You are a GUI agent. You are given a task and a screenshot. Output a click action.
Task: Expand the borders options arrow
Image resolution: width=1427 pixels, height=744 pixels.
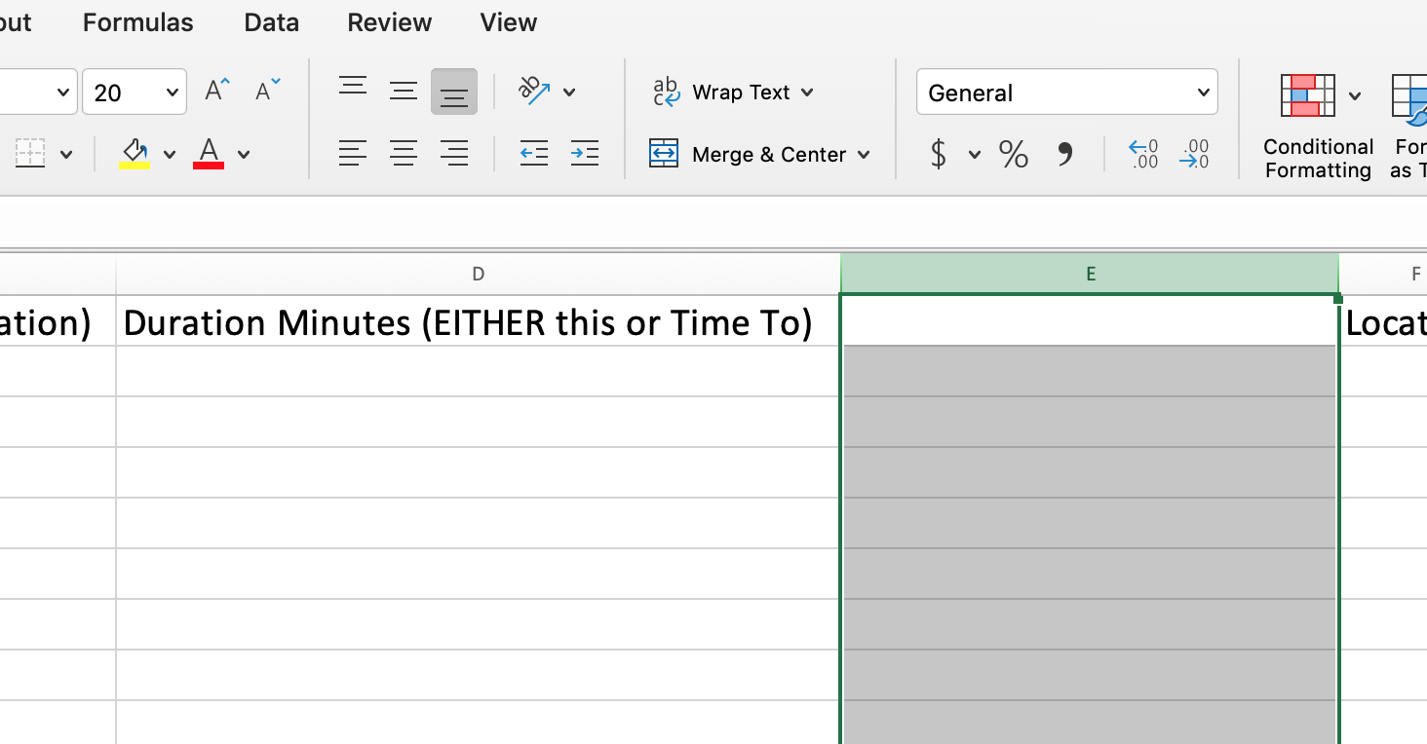(66, 154)
